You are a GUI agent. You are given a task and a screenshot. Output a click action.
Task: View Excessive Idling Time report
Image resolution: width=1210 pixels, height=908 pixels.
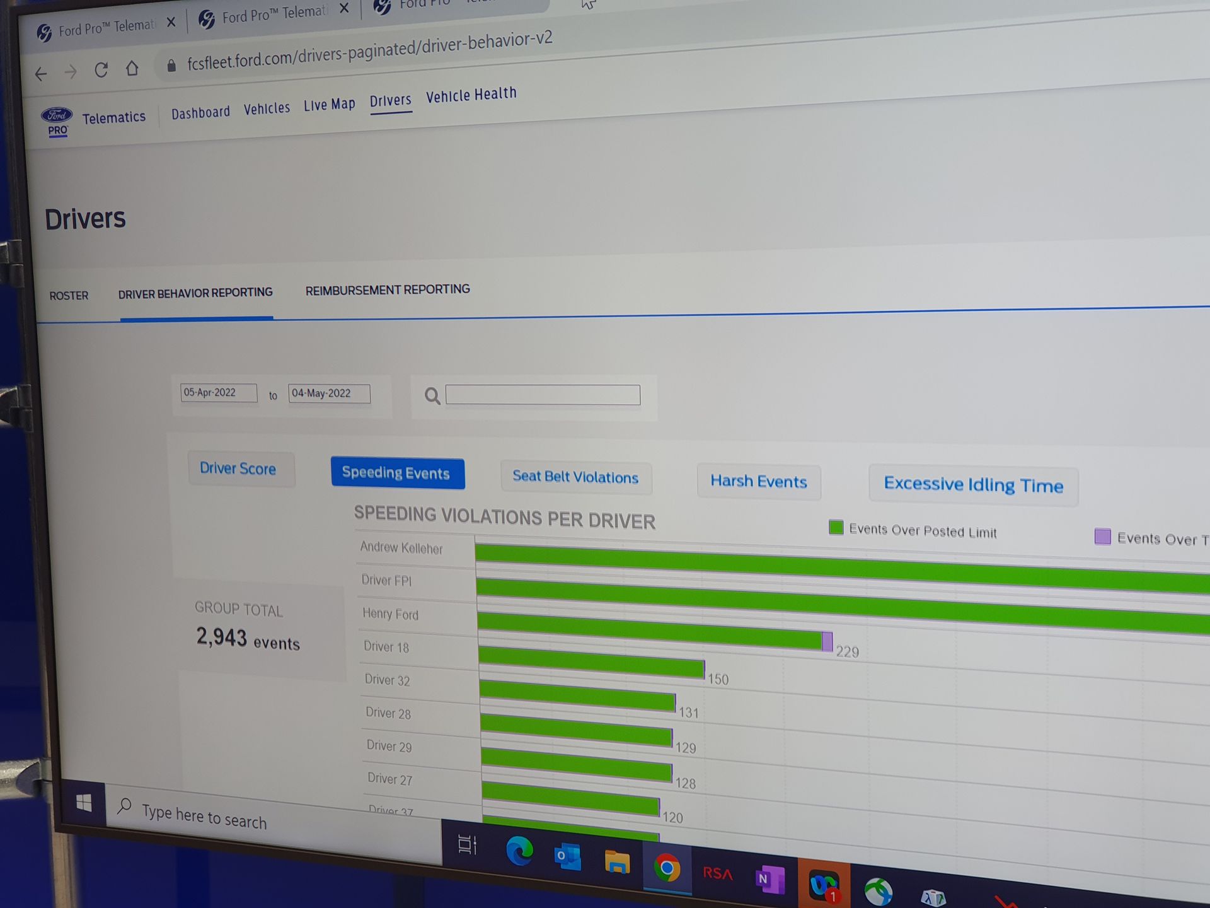973,485
